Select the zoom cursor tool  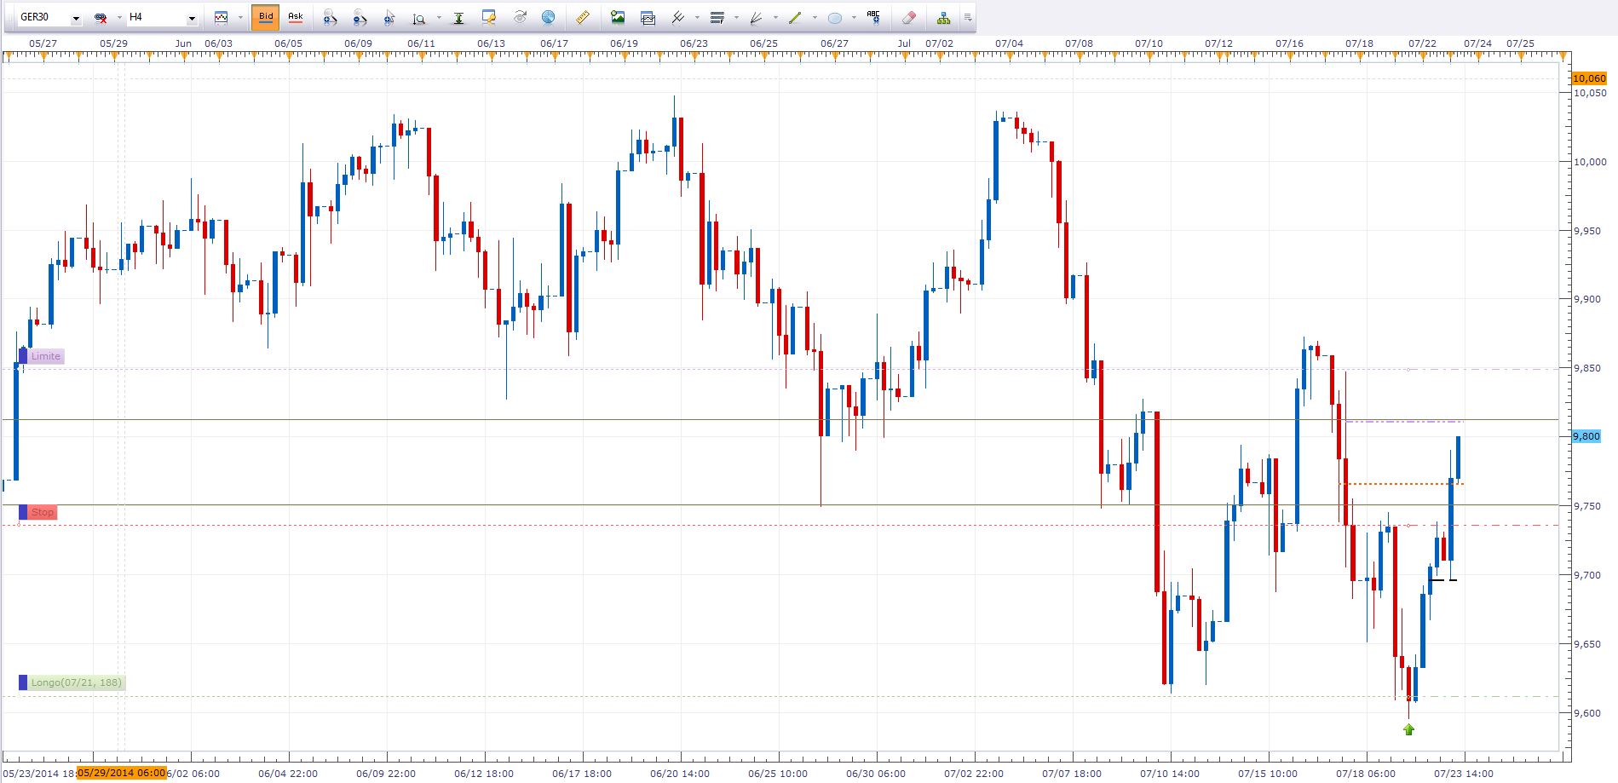click(389, 17)
